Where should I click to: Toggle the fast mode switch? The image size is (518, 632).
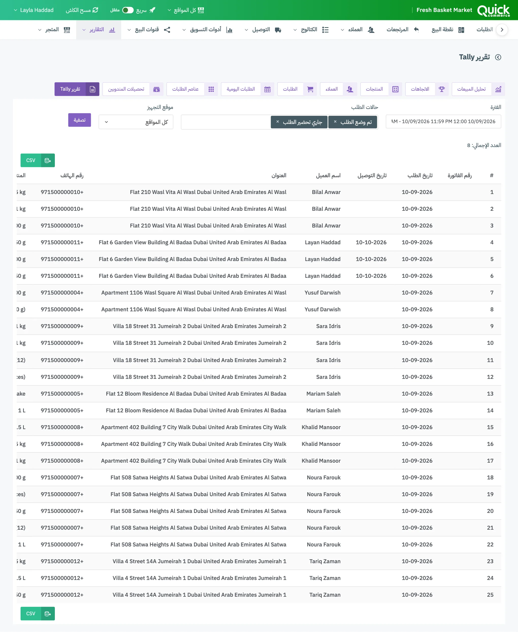128,10
